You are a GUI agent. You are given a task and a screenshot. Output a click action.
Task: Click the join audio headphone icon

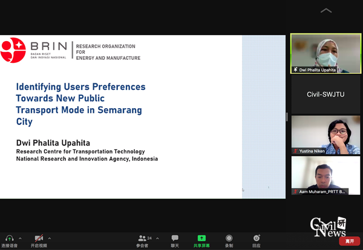9,238
